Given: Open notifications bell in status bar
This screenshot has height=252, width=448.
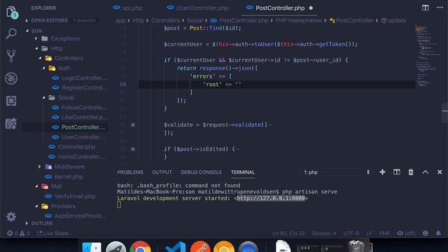Looking at the screenshot, I should click(438, 233).
